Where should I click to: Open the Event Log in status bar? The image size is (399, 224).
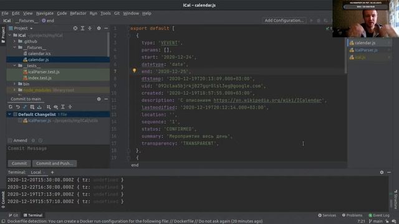pyautogui.click(x=379, y=215)
